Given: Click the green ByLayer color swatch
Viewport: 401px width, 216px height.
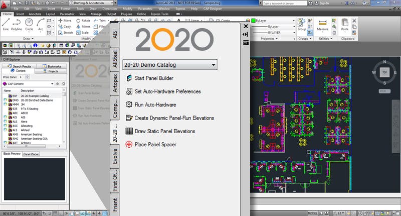Looking at the screenshot, I should pos(254,21).
